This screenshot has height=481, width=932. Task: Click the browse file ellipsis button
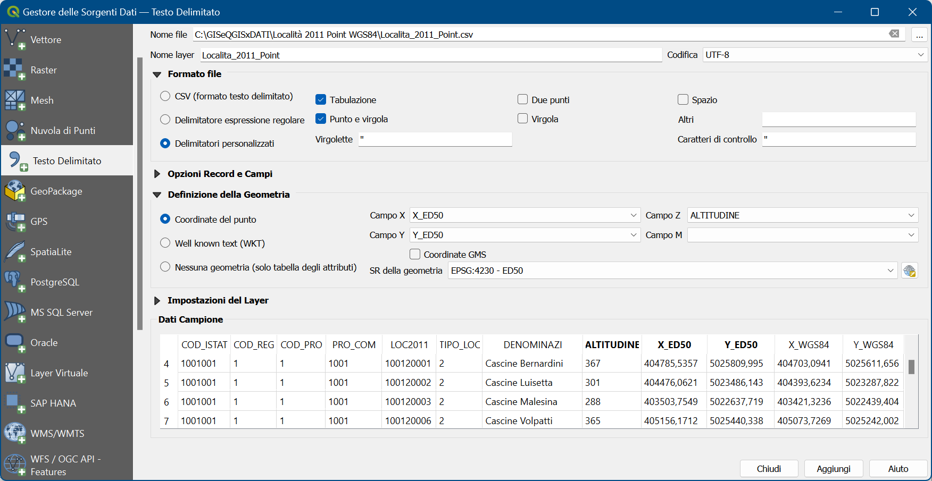(x=919, y=35)
